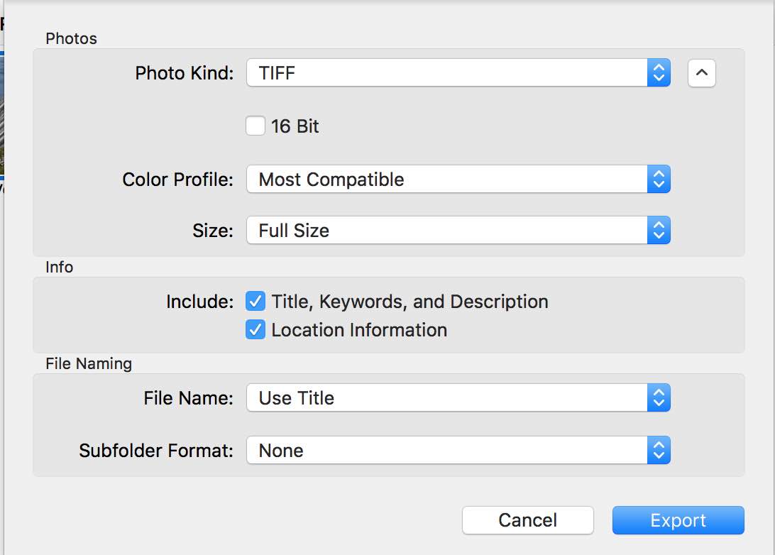Click the photo sliver behind dialog's left edge

point(2,114)
